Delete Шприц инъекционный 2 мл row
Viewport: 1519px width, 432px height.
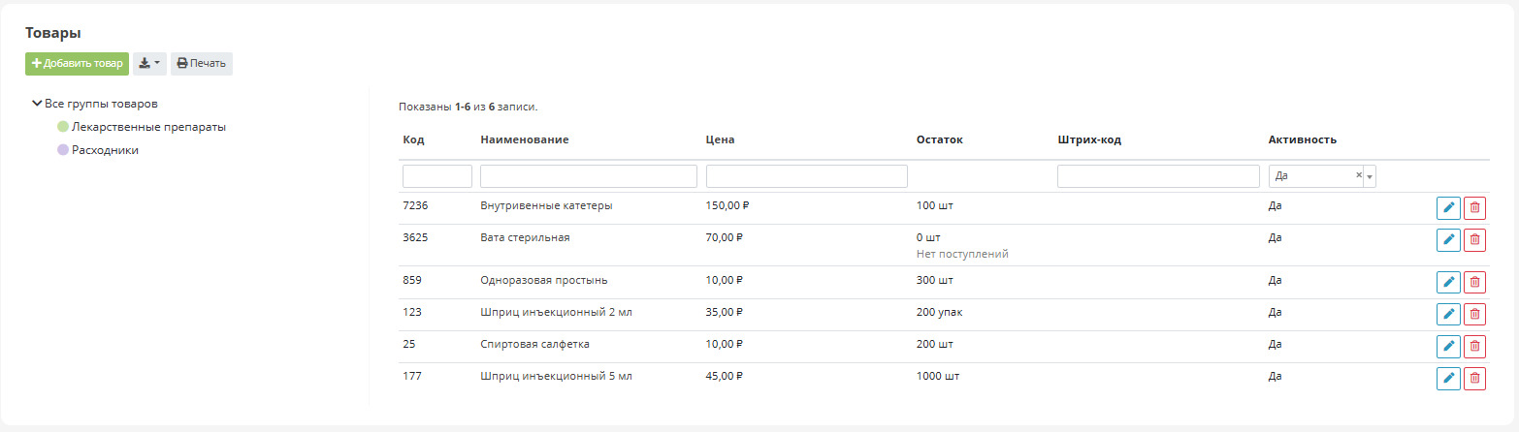(x=1474, y=314)
